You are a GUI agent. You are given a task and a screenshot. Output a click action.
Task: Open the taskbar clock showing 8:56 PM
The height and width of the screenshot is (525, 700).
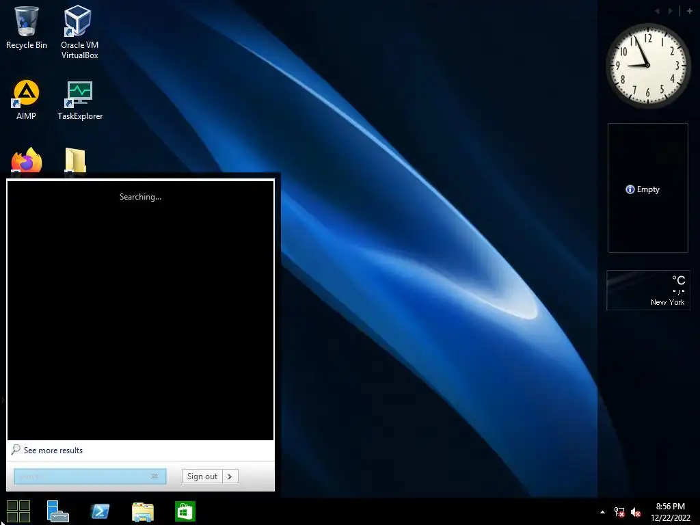click(670, 512)
